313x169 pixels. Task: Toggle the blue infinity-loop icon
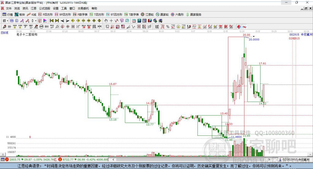click(244, 27)
